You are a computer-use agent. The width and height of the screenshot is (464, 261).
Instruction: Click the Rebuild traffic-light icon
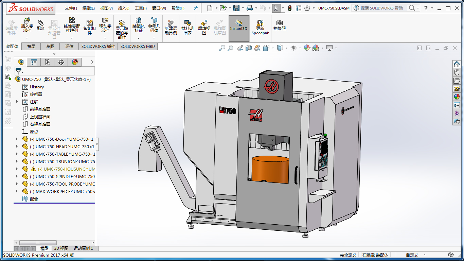click(x=290, y=8)
